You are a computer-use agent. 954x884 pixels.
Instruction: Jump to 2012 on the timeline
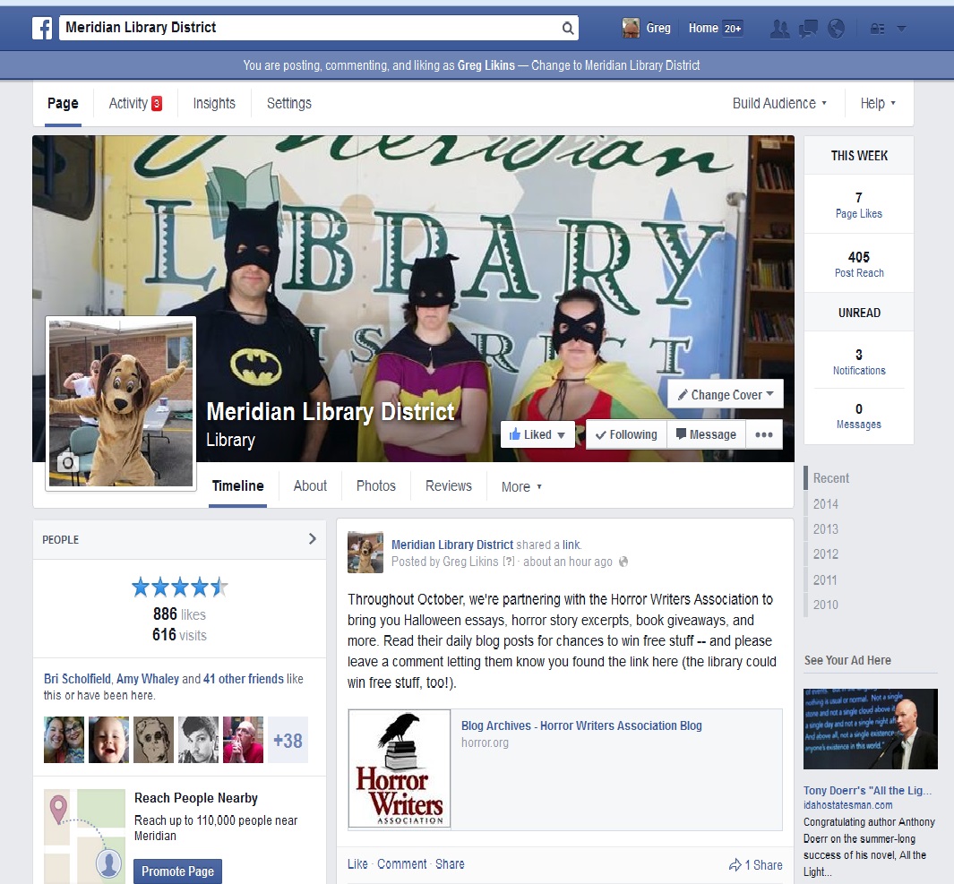[825, 554]
